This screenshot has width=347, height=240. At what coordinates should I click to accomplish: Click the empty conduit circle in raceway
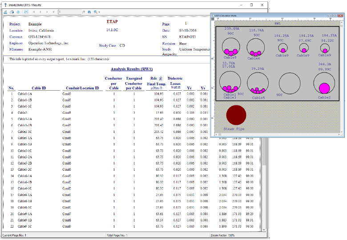tap(291, 83)
